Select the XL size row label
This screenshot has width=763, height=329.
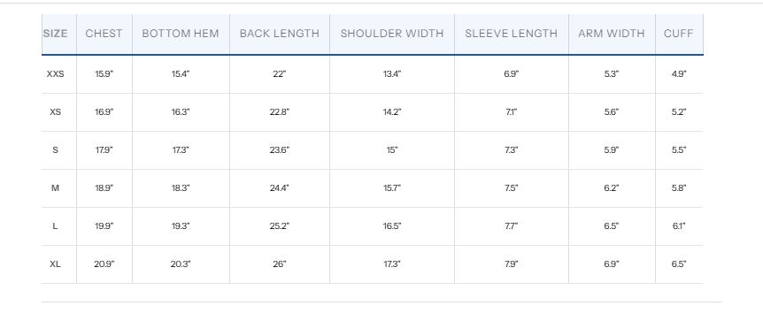tap(55, 264)
